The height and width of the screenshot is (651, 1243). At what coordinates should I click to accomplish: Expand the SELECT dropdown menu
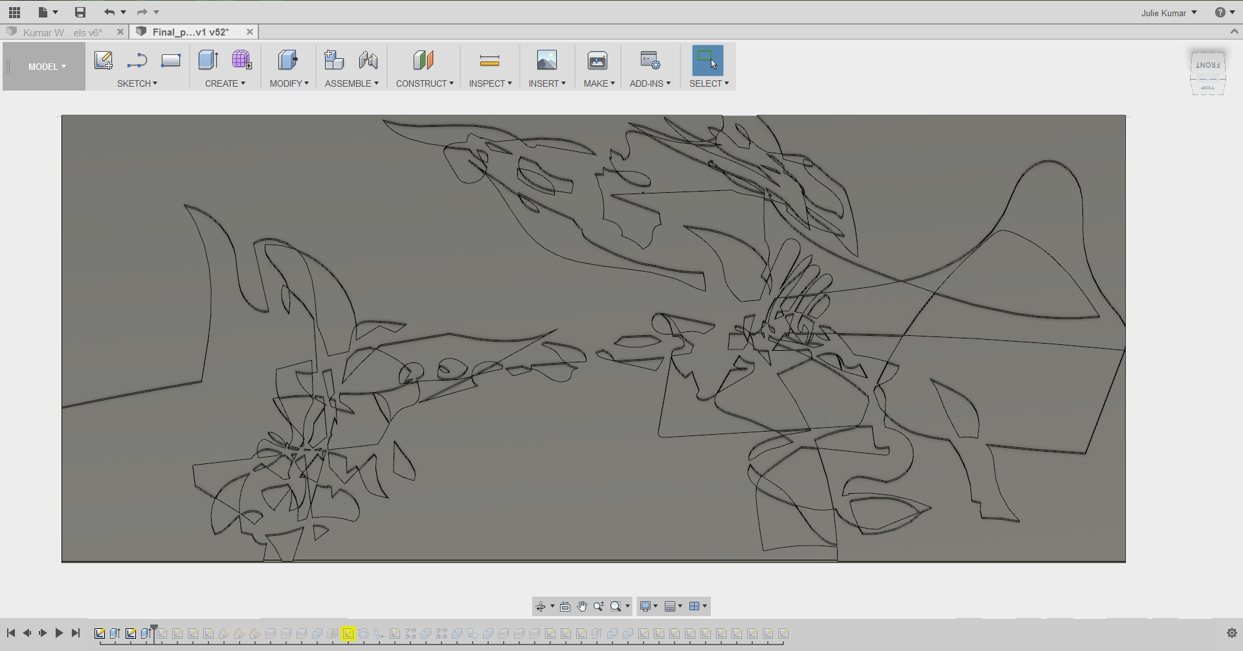(709, 83)
